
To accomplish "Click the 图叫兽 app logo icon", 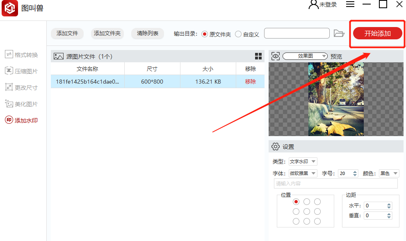I will tap(10, 8).
